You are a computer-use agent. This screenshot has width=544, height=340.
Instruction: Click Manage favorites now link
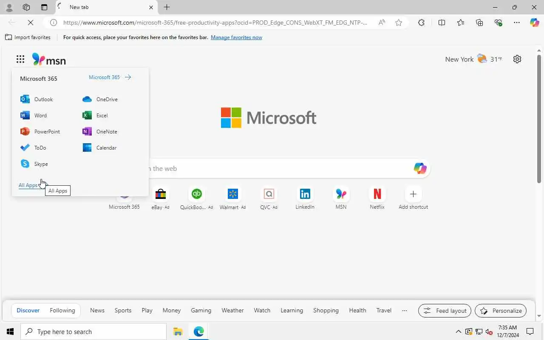point(236,37)
